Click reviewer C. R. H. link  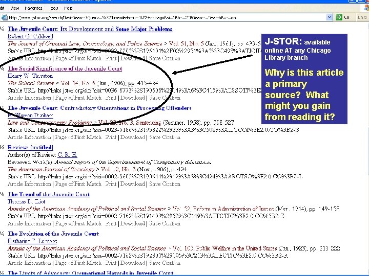(x=67, y=155)
